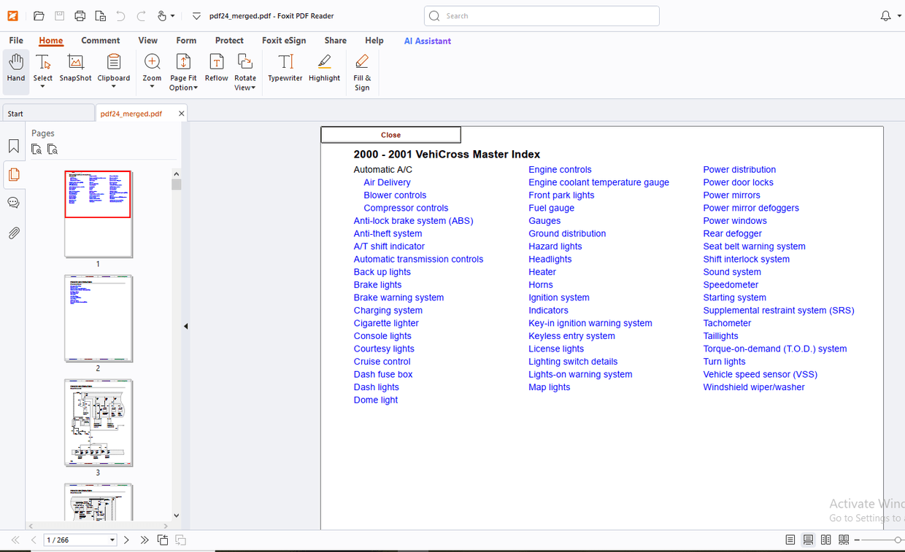Follow the Anti-lock brake system (ABS) link
Viewport: 905px width, 552px height.
413,221
